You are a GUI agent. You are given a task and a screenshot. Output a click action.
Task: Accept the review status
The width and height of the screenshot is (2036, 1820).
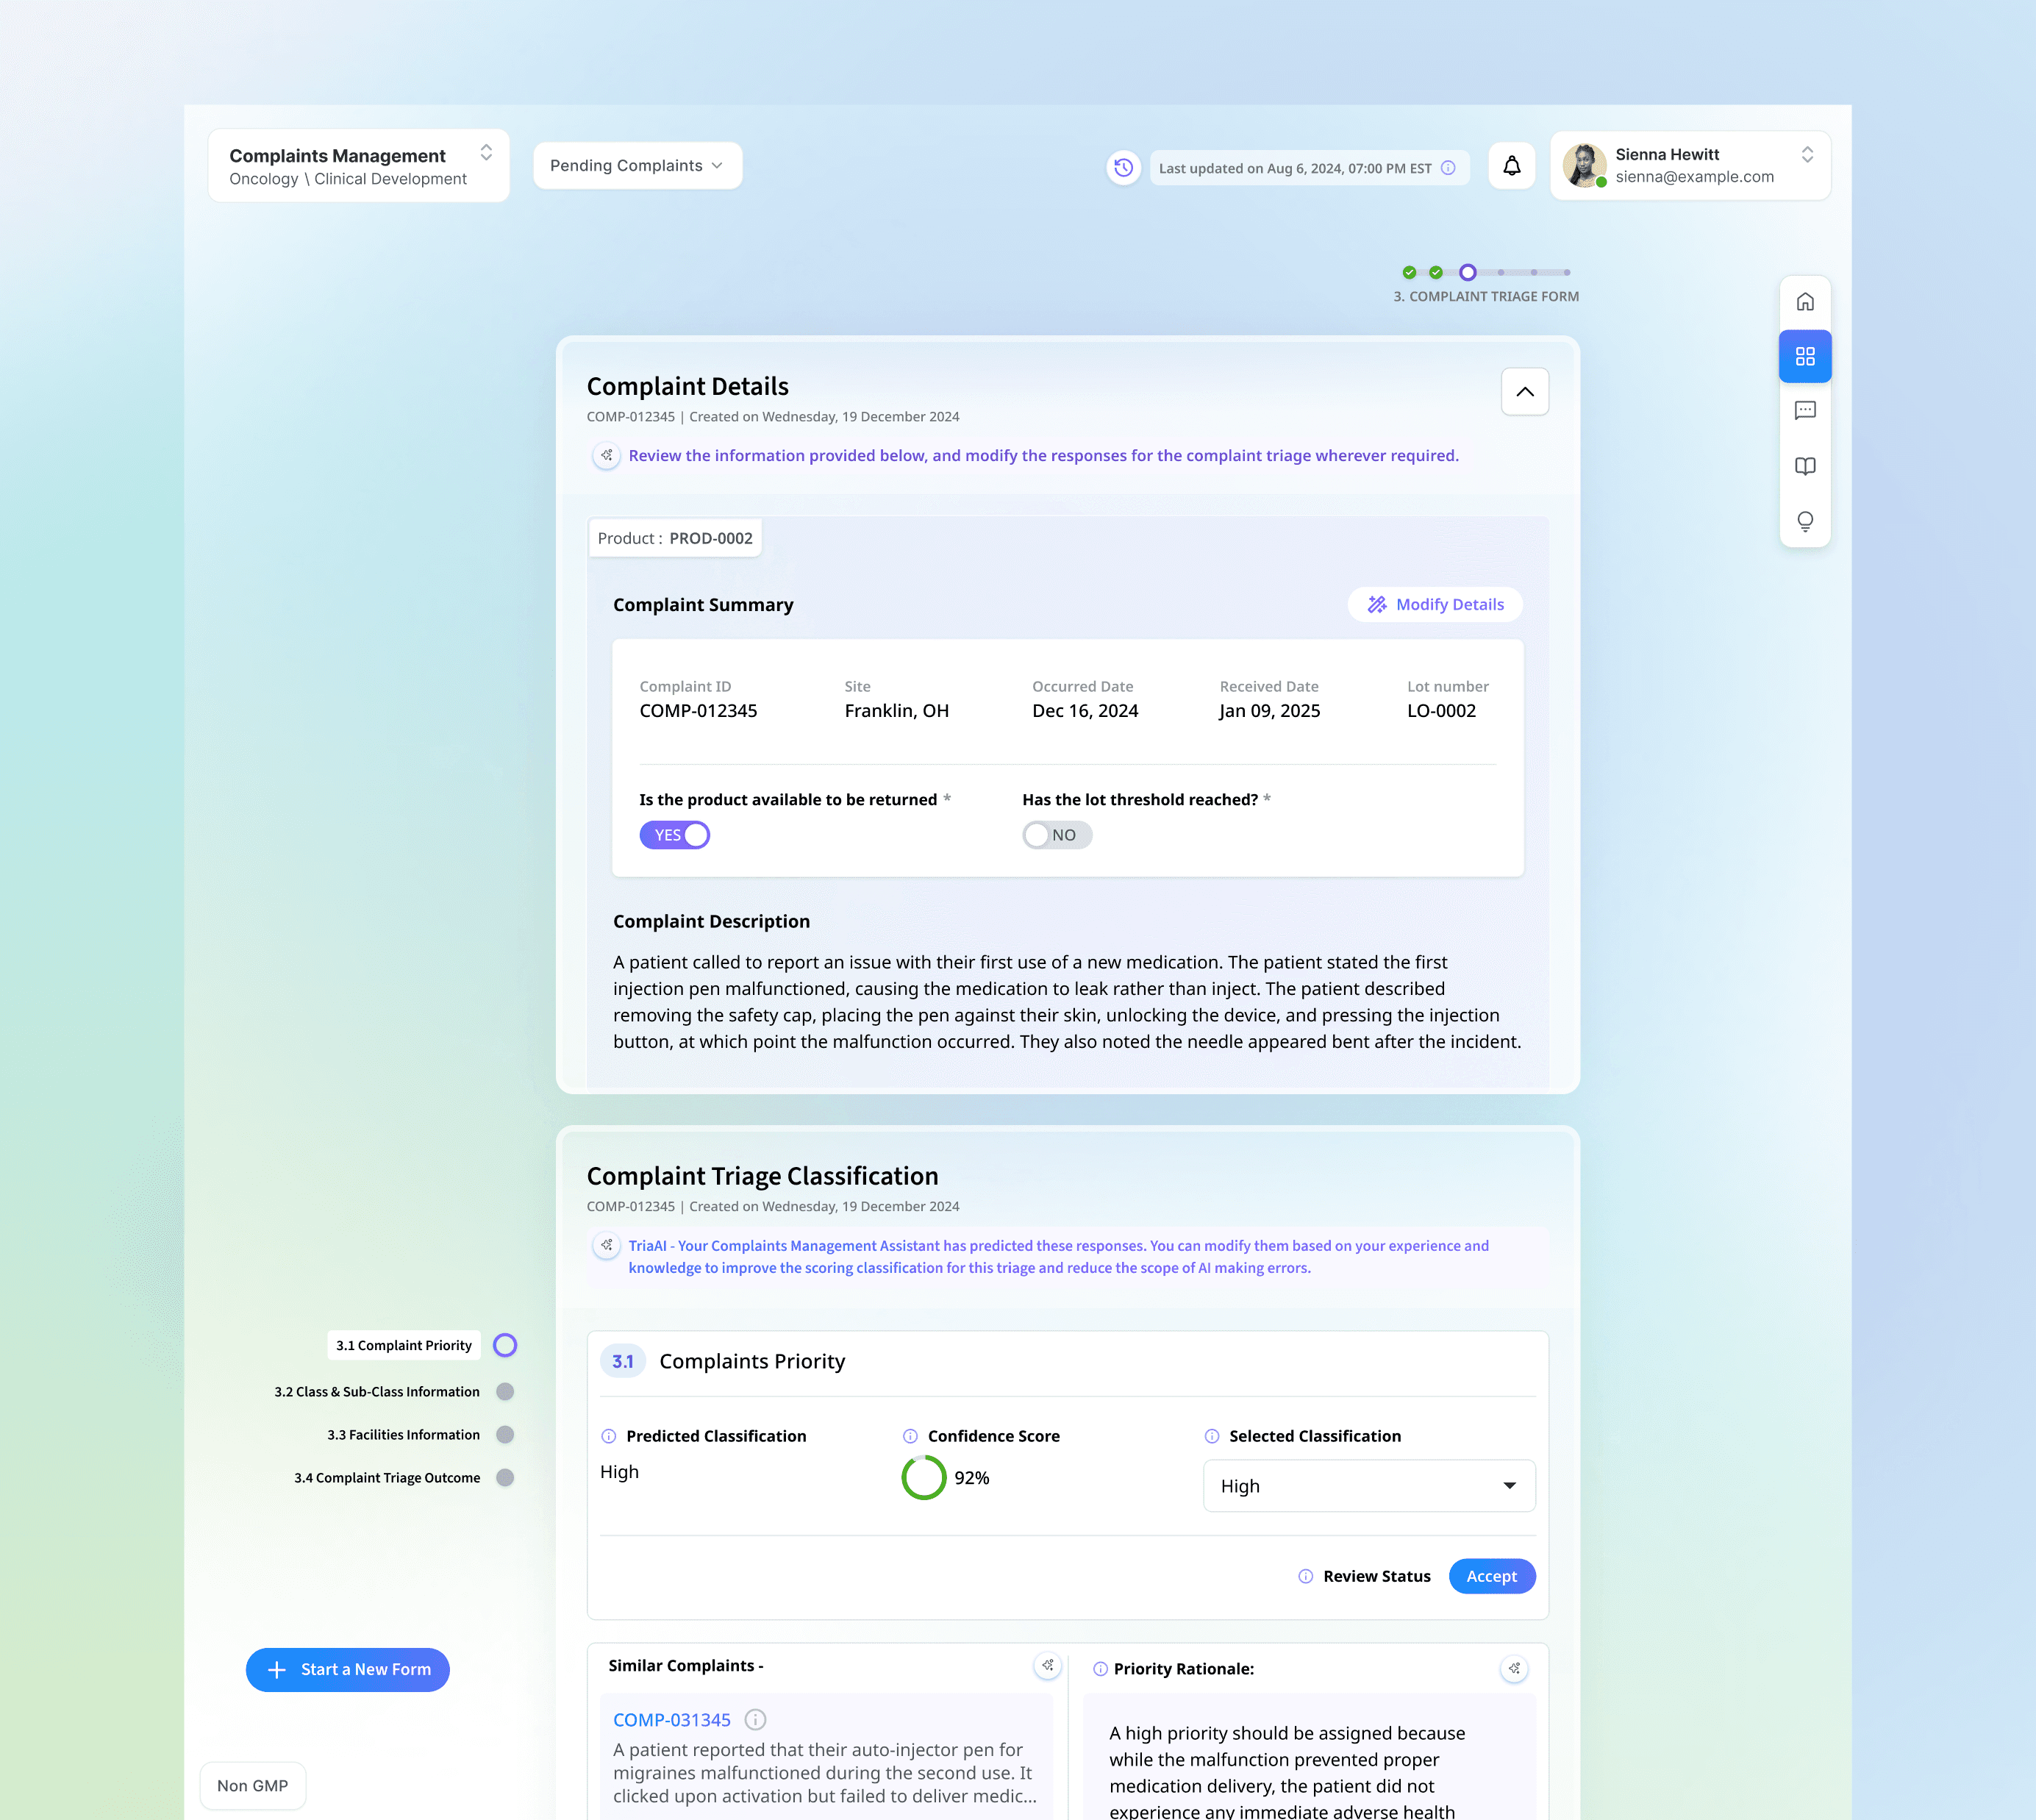click(1492, 1577)
